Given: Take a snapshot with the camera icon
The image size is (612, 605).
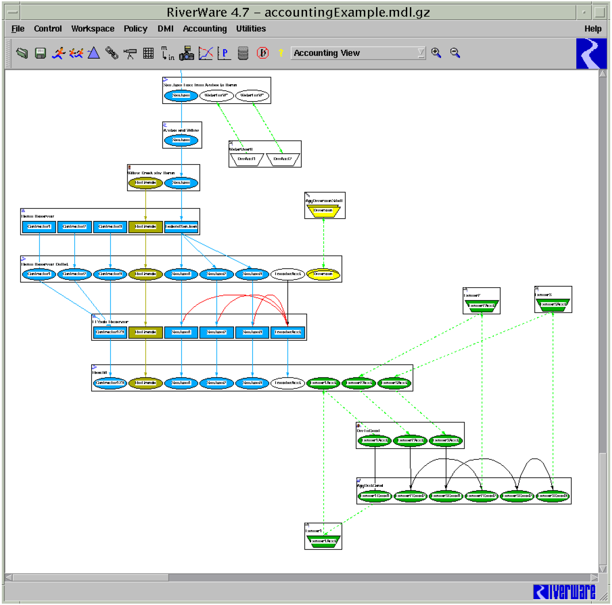Looking at the screenshot, I should pos(186,53).
